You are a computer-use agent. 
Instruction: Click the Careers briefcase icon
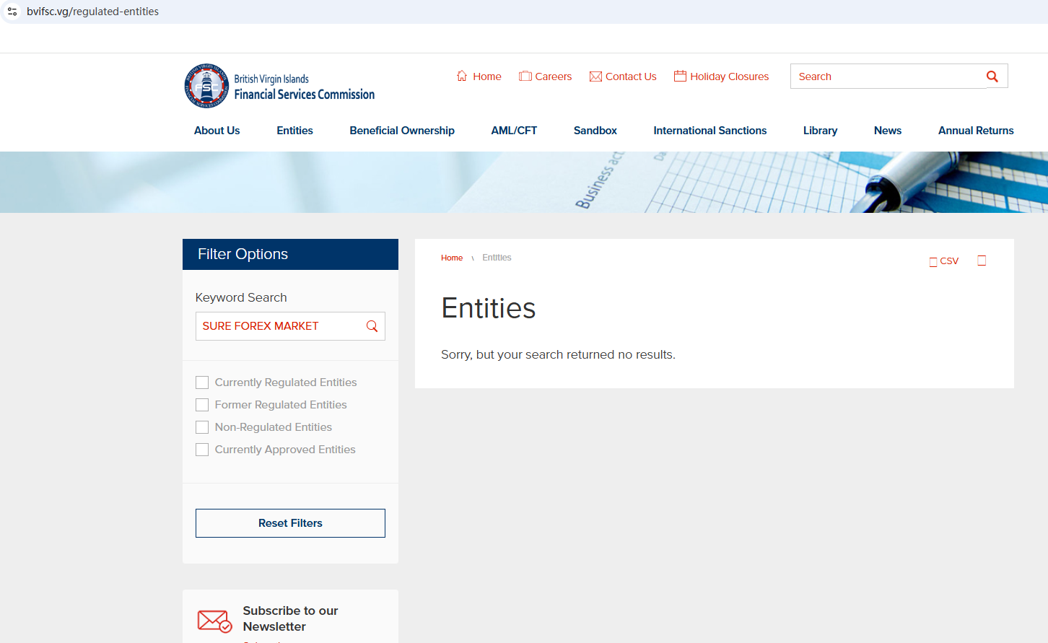tap(525, 76)
